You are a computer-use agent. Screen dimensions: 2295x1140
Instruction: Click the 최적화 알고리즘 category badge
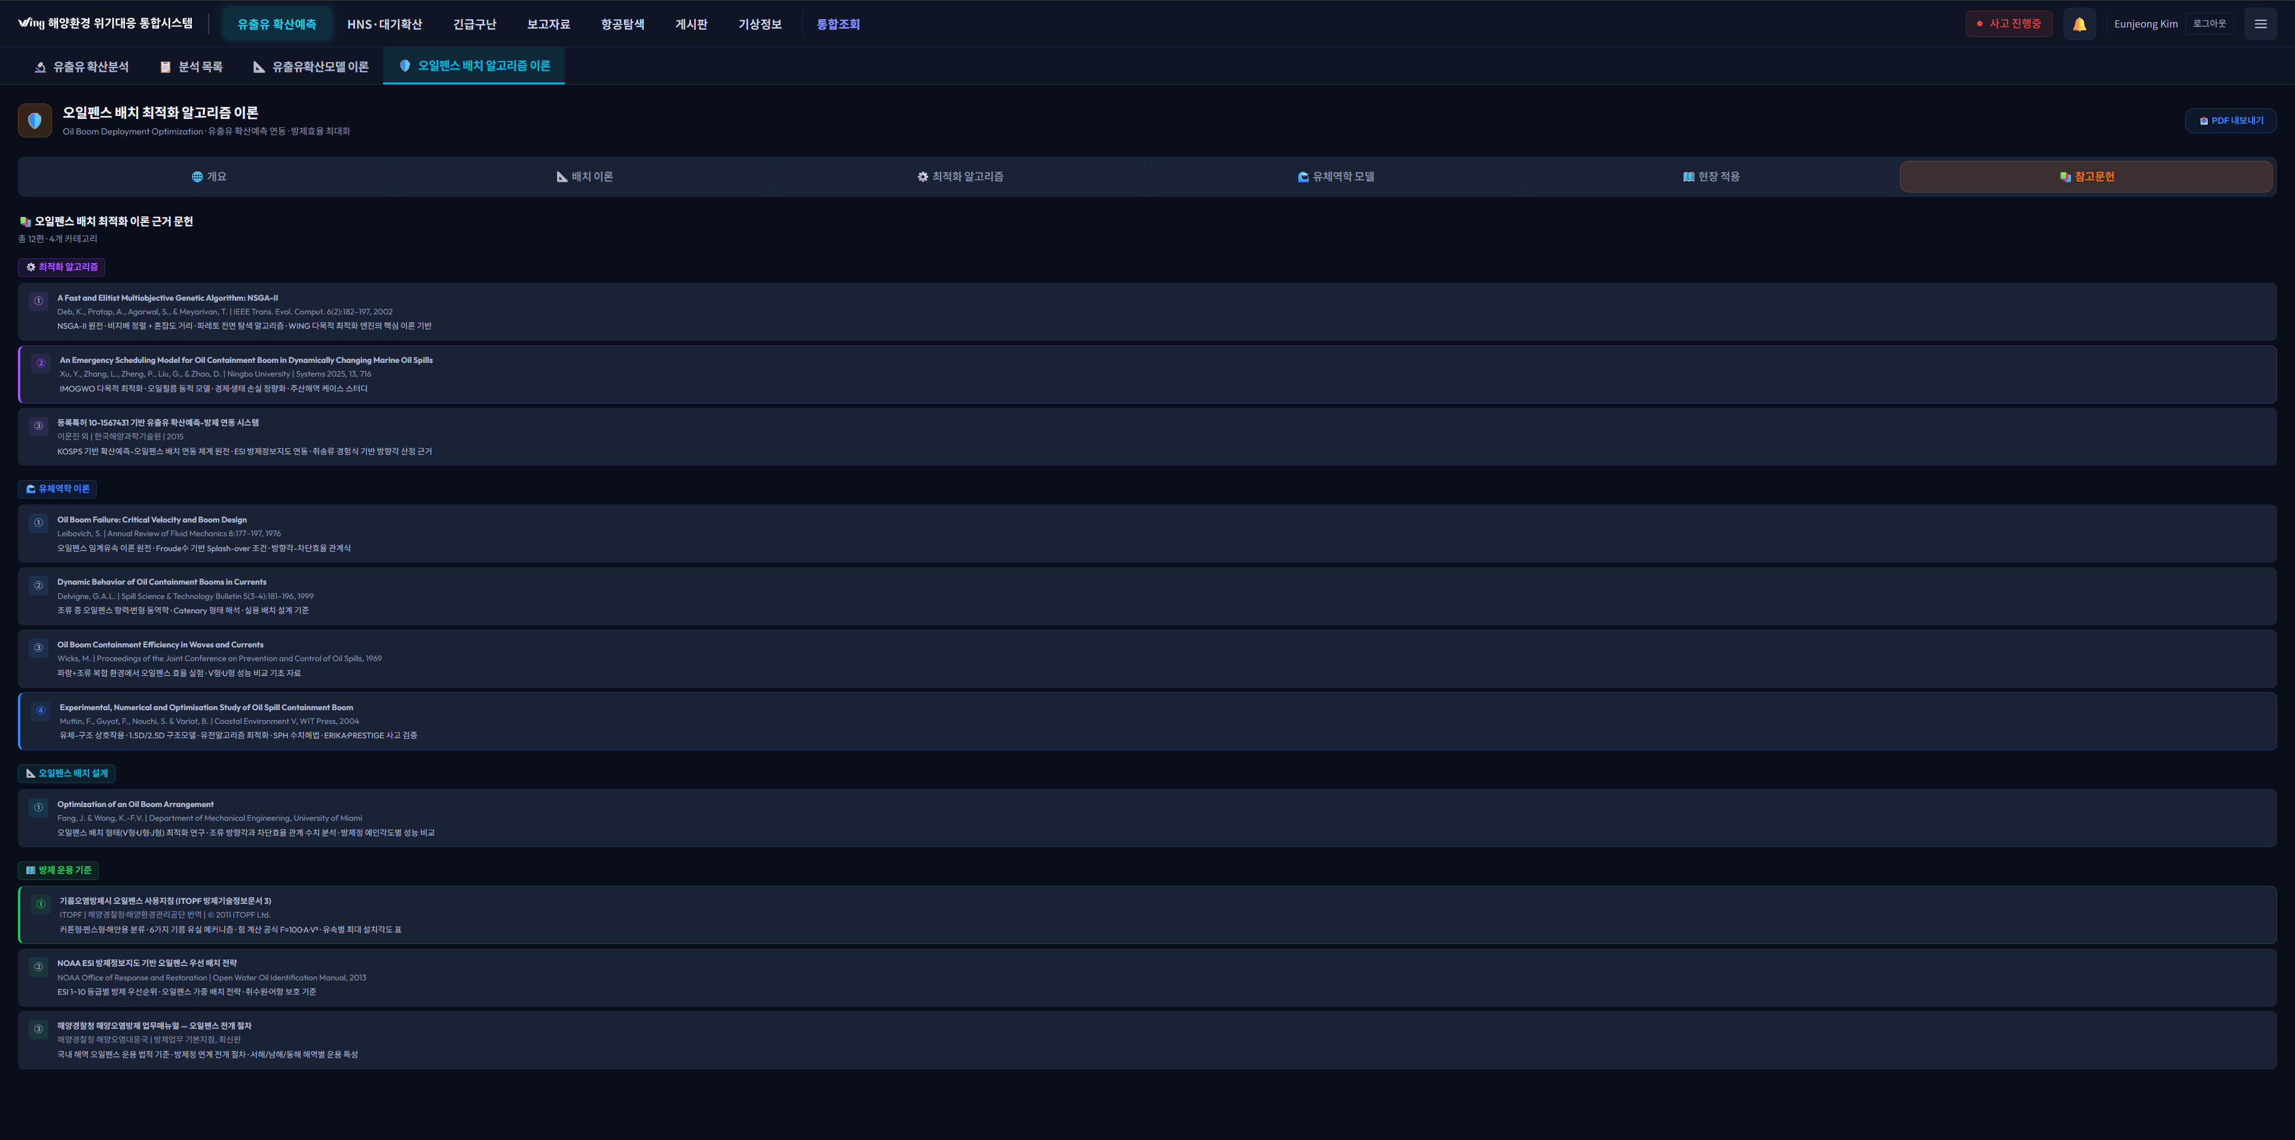(62, 267)
